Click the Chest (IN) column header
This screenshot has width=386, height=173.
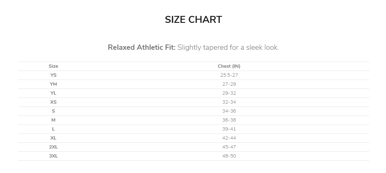coord(229,66)
